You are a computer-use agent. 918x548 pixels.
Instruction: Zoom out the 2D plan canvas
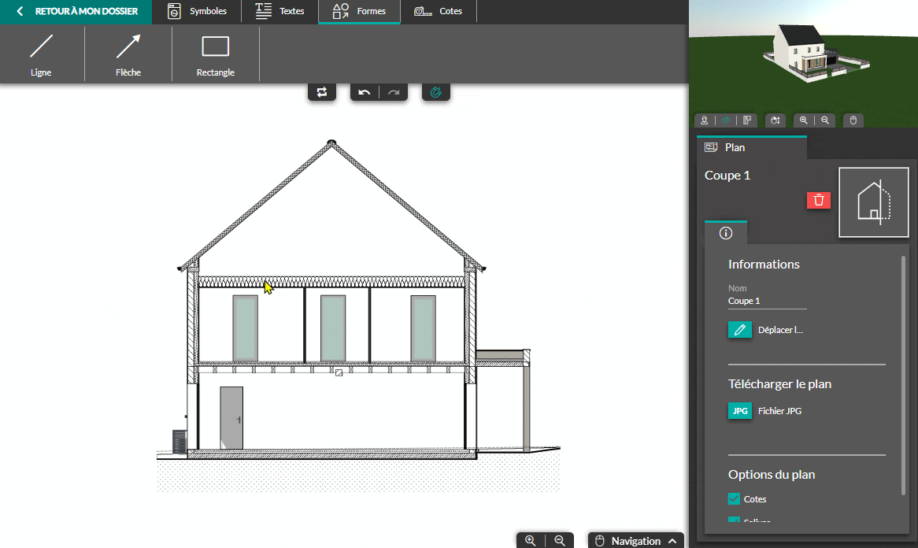[x=560, y=541]
